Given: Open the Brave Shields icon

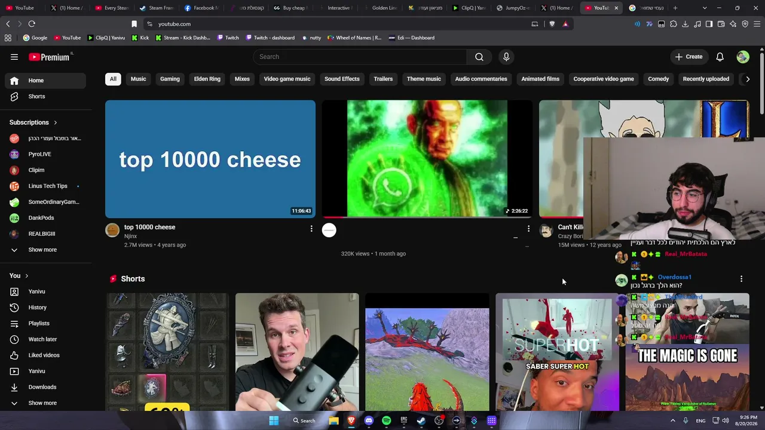Looking at the screenshot, I should click(x=552, y=24).
